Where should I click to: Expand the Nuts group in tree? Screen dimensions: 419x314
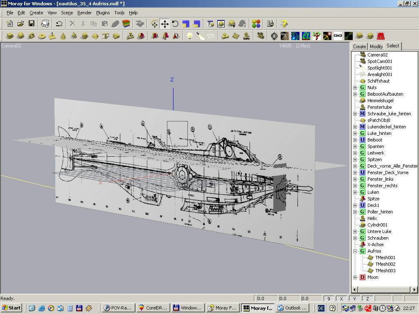tap(355, 87)
